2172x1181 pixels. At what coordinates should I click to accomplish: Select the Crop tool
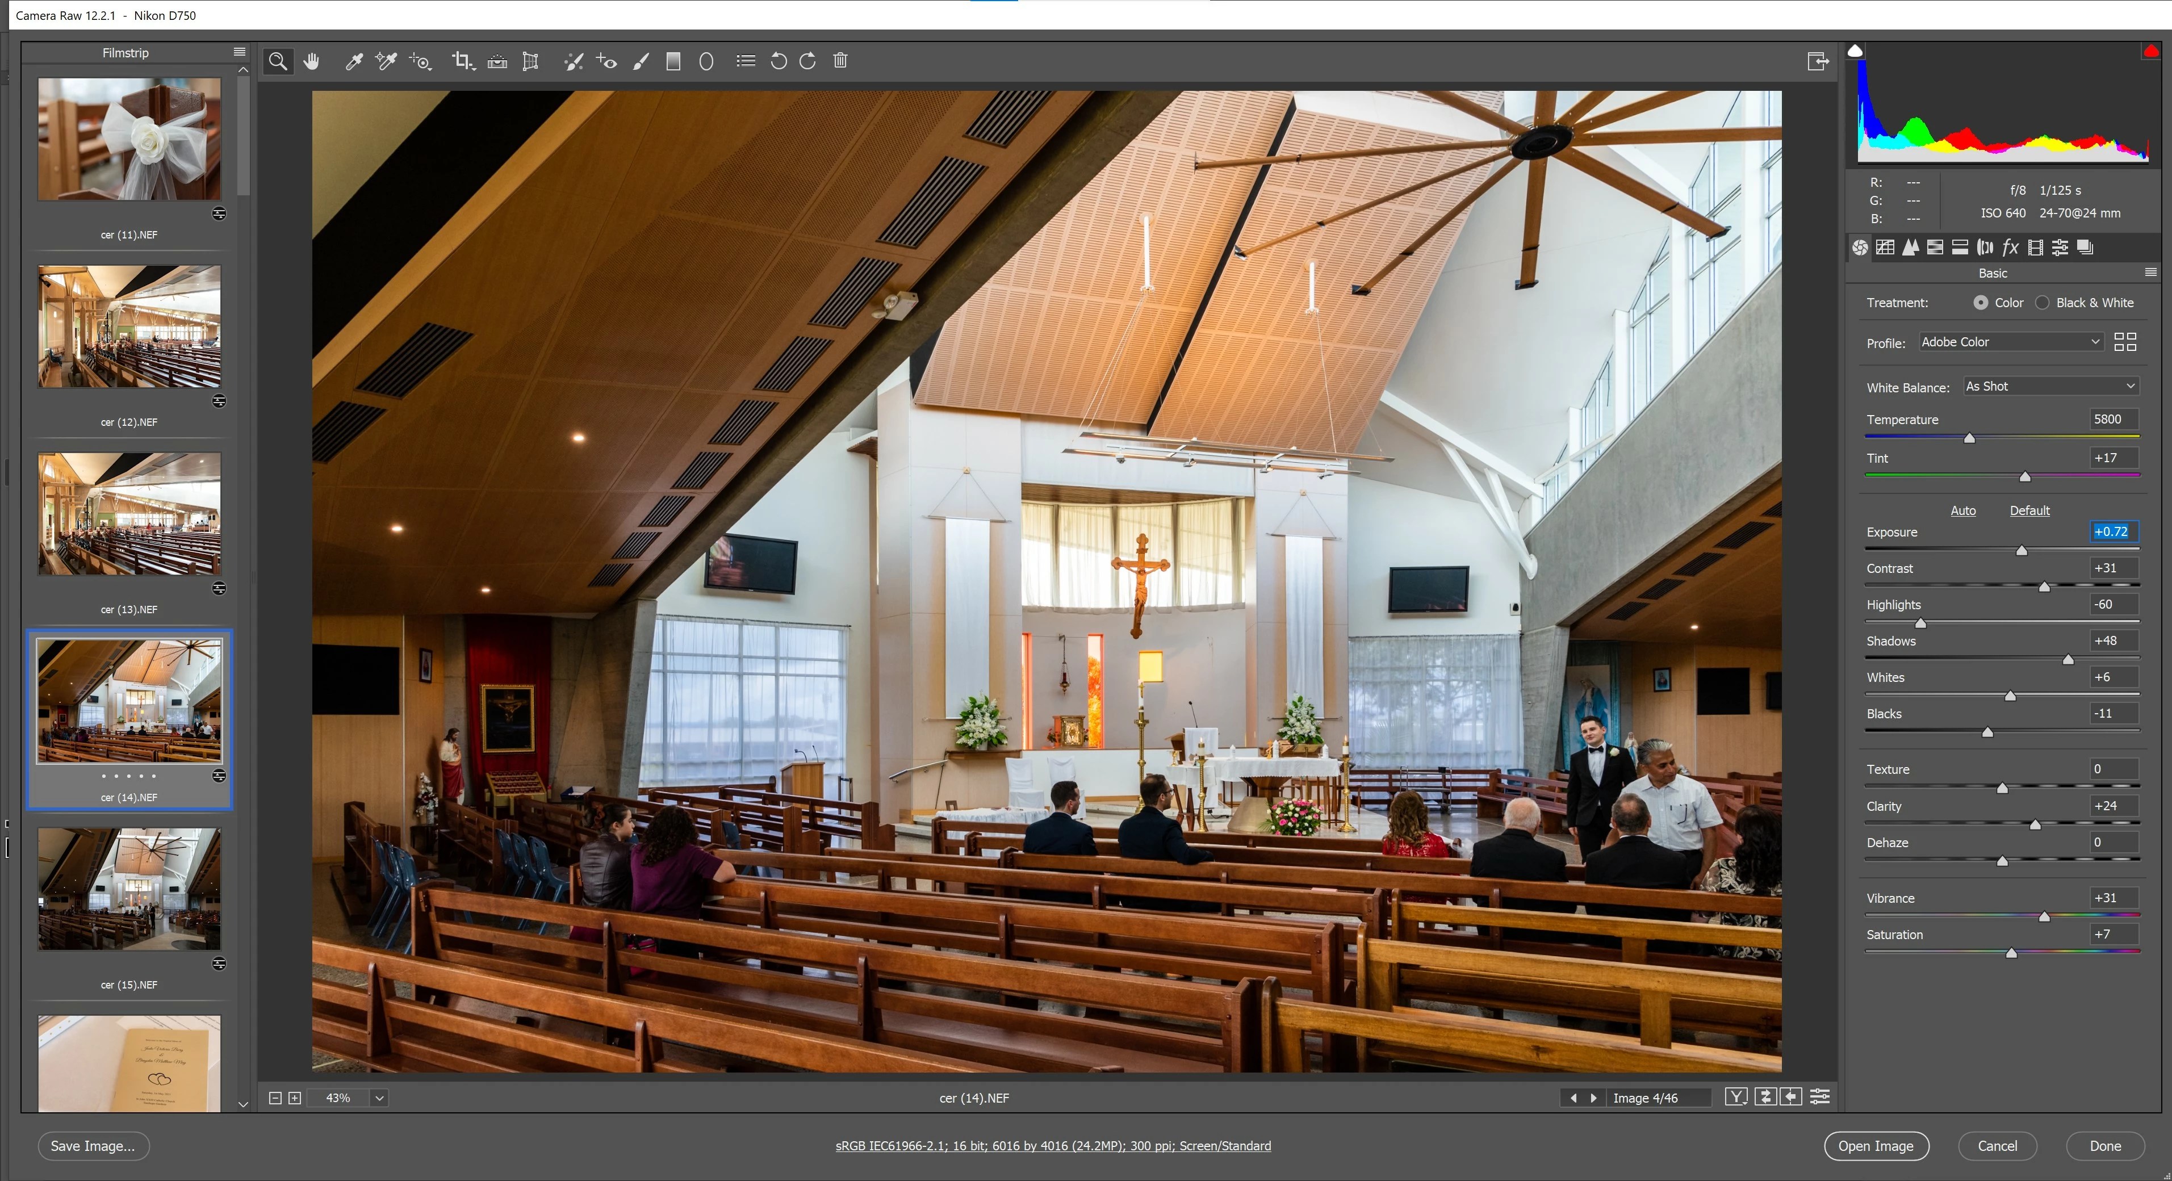[x=461, y=61]
